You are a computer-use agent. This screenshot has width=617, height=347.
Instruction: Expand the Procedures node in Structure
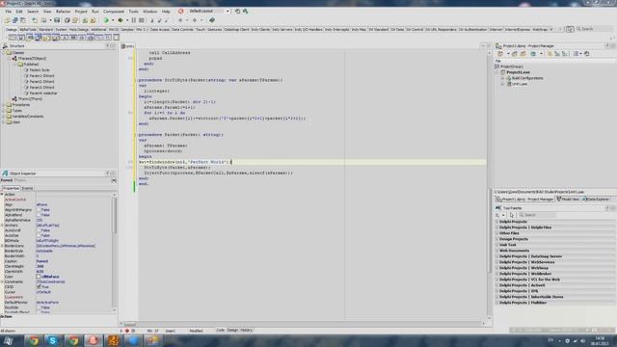3,105
